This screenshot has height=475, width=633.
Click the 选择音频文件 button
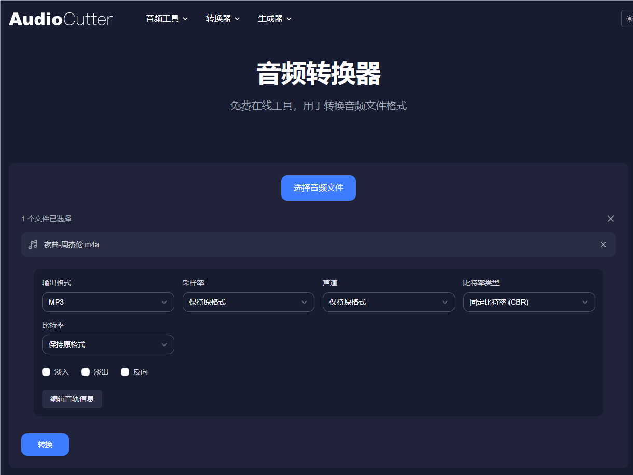tap(318, 188)
